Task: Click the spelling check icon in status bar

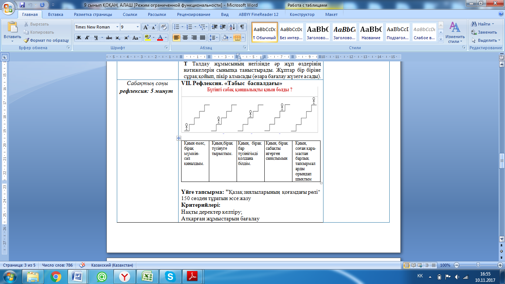Action: [x=82, y=265]
